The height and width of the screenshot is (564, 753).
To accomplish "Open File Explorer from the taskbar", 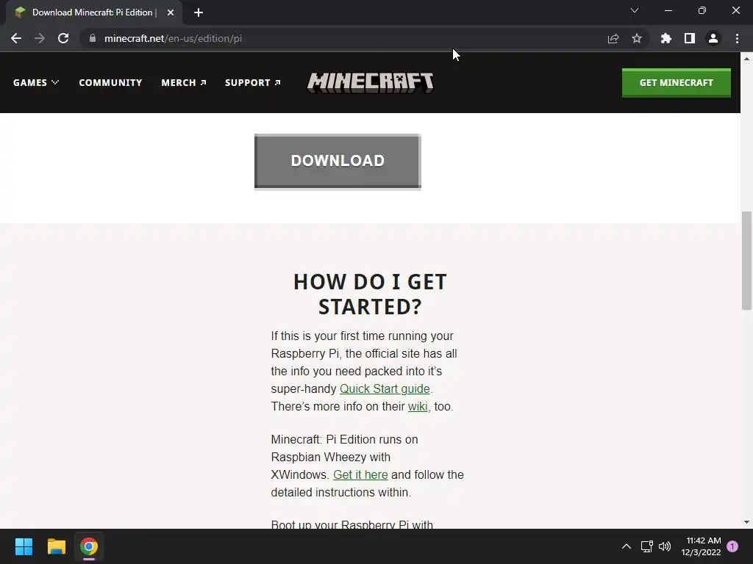I will click(56, 546).
